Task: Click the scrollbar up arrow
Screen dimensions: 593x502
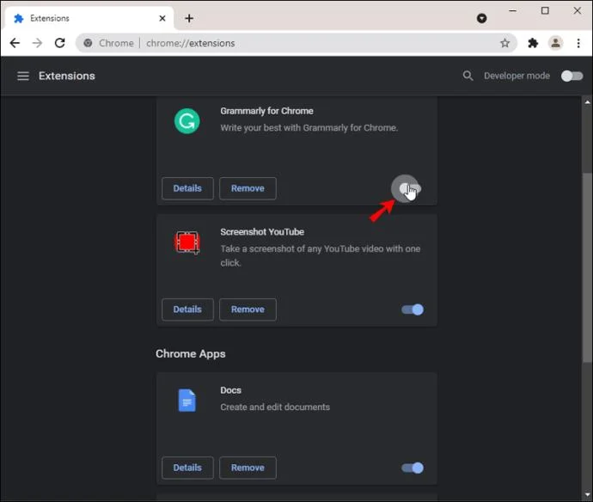Action: pos(587,102)
